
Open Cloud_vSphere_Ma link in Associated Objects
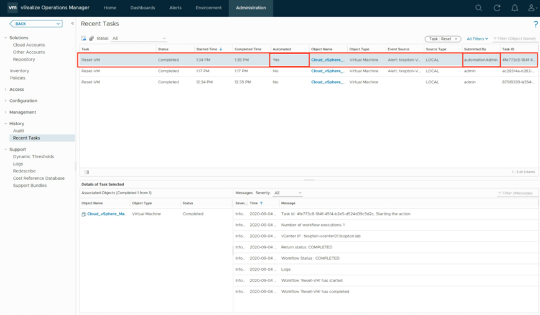[107, 214]
